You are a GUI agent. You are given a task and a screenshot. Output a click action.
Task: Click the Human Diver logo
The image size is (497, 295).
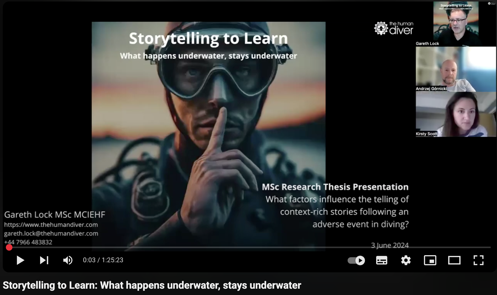[394, 28]
